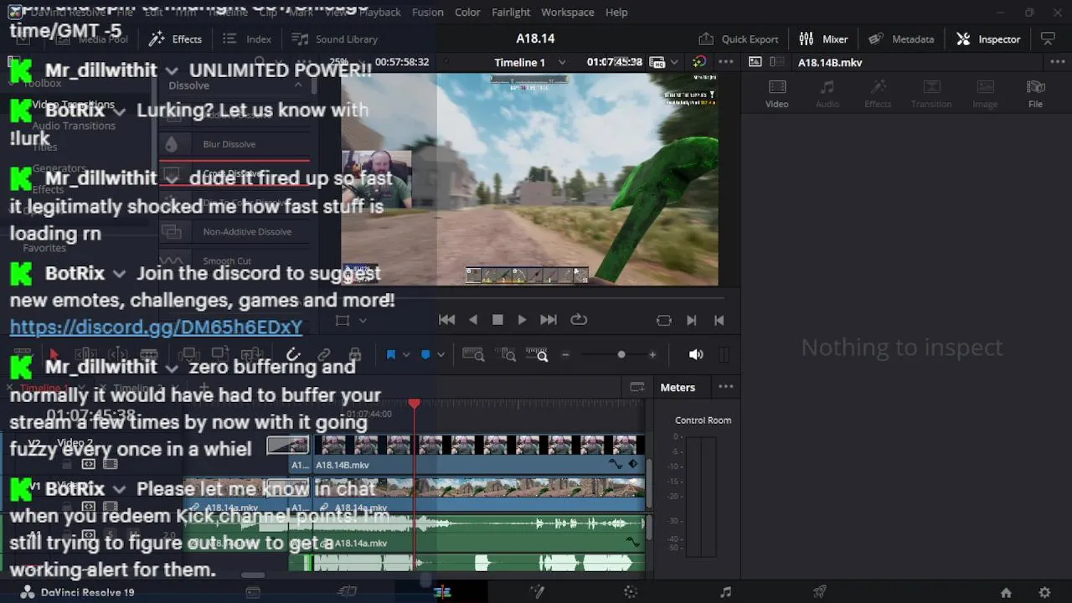Open project manager home icon
1072x603 pixels.
[x=1006, y=592]
